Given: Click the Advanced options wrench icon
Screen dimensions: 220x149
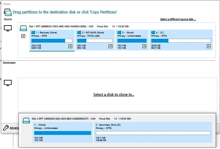Looking at the screenshot, I should coord(6,128).
